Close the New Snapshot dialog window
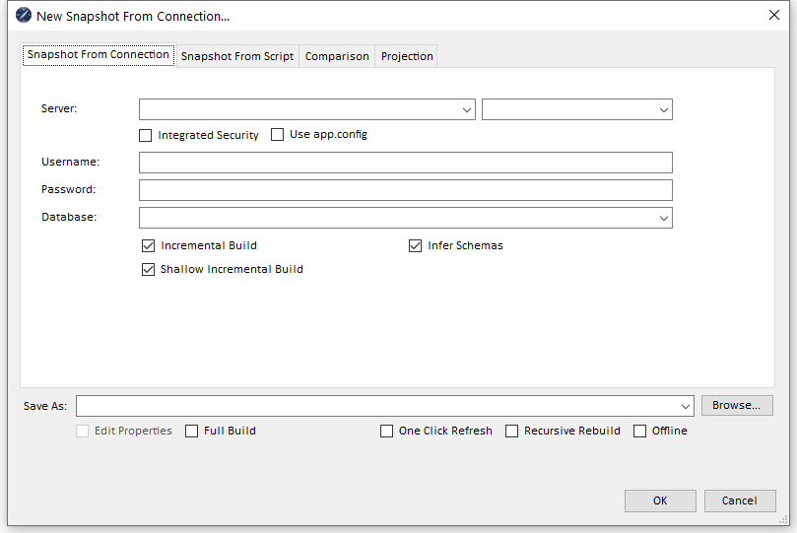Viewport: 797px width, 533px height. (773, 16)
